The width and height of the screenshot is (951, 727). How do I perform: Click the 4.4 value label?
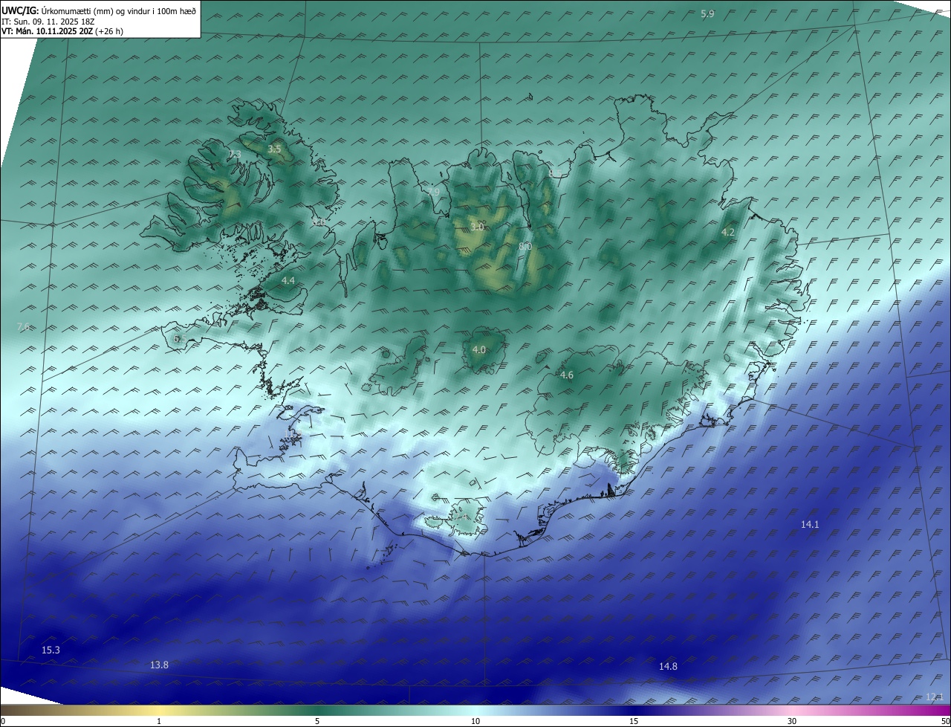[288, 280]
